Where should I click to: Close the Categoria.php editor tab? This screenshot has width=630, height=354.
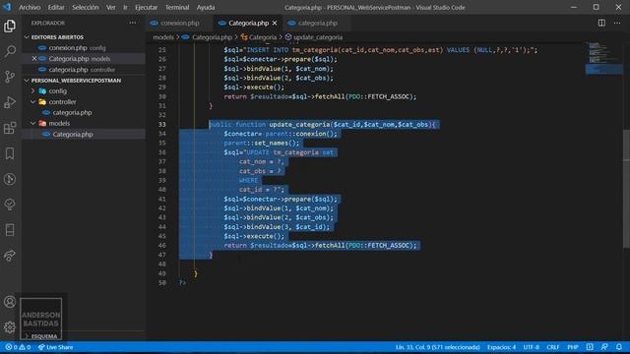pos(275,24)
